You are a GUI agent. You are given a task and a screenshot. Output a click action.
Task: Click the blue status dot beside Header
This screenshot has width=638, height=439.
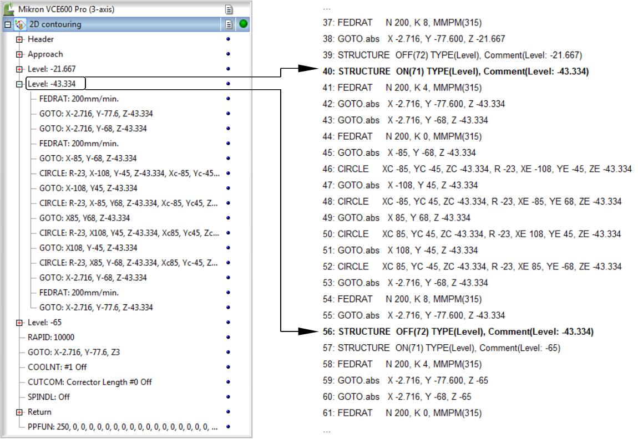coord(229,39)
